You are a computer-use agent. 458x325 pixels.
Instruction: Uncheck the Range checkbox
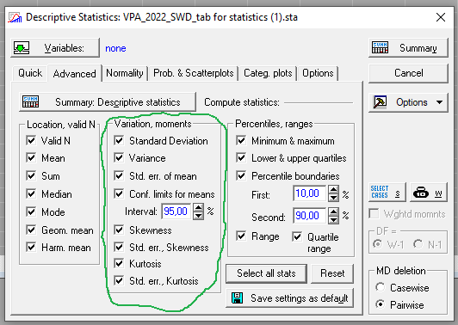(241, 236)
